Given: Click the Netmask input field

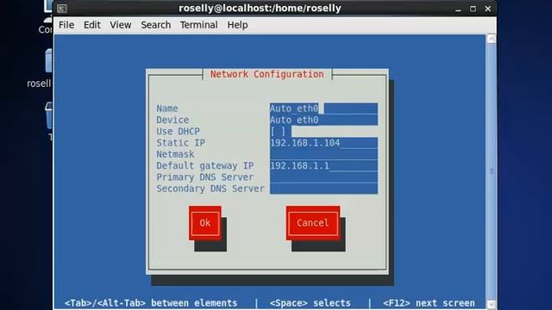Looking at the screenshot, I should coord(324,154).
